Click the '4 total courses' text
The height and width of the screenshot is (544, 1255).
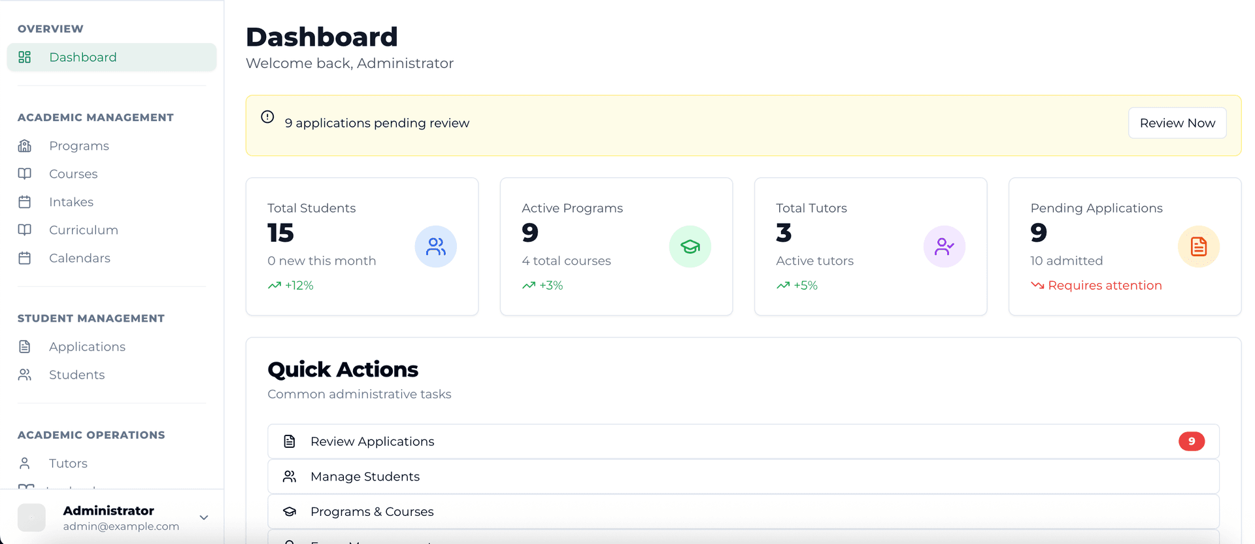coord(566,261)
